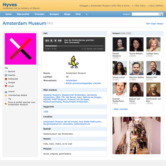The image size is (166, 166).
Task: Open the Inbox (68492) link
Action: pyautogui.click(x=156, y=6)
